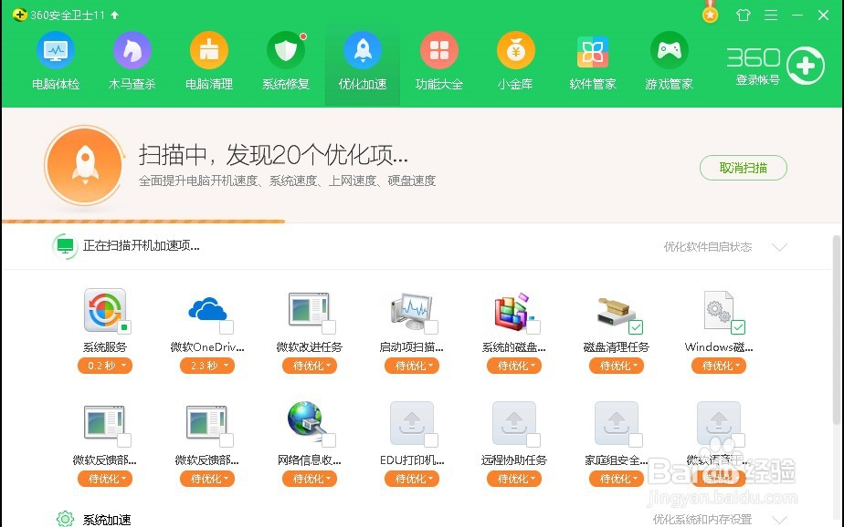Viewport: 844px width, 527px height.
Task: Open 待优化 dropdown under 家庭组安全
Action: click(617, 479)
